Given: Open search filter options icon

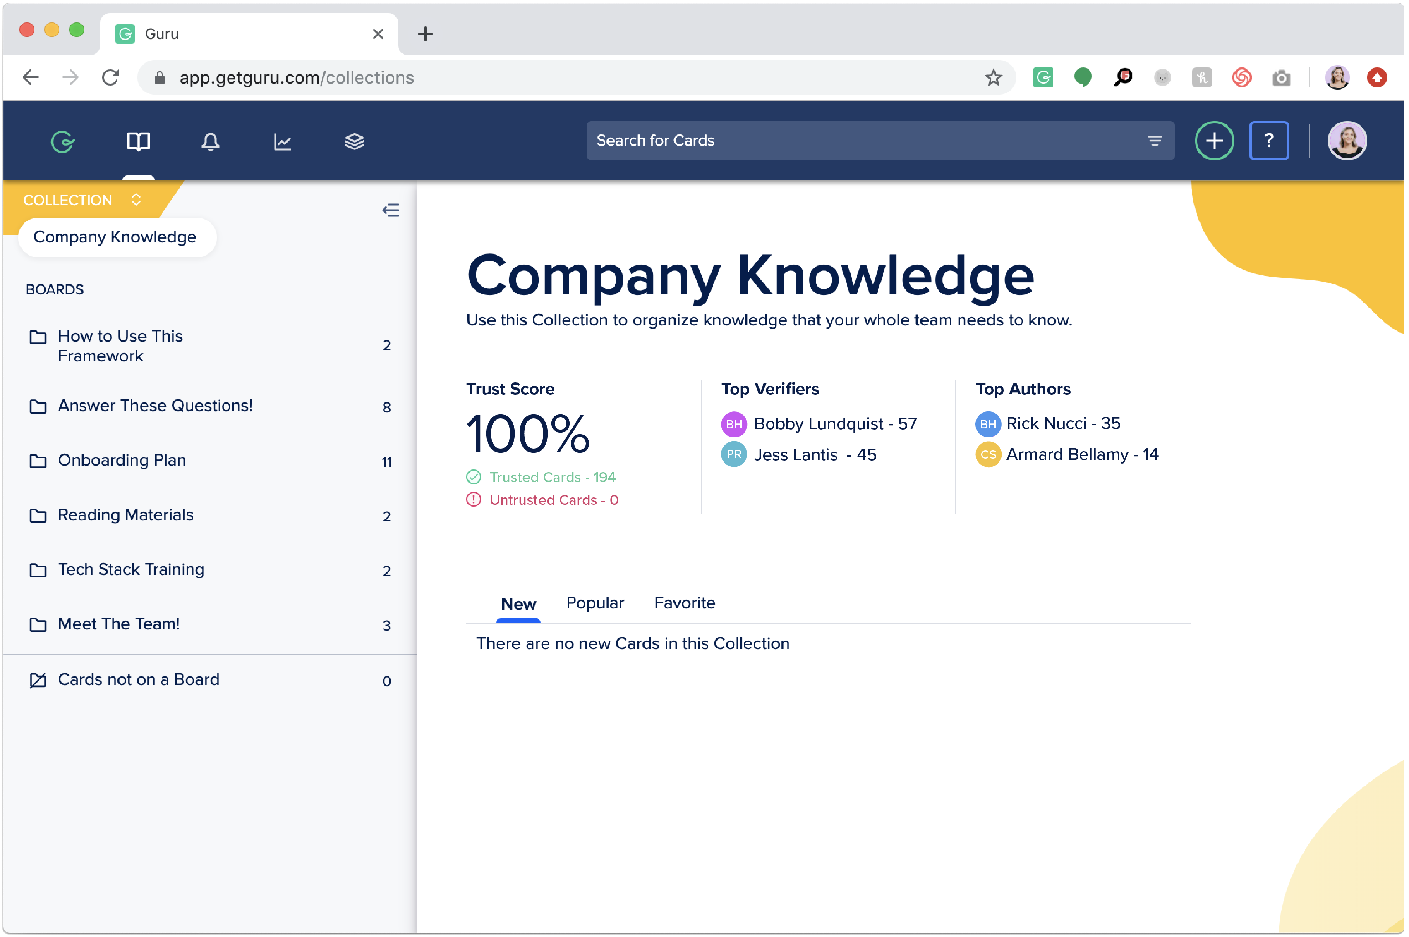Looking at the screenshot, I should tap(1154, 141).
